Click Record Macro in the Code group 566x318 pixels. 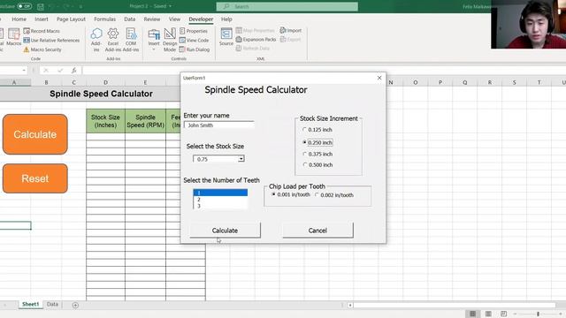click(x=42, y=31)
